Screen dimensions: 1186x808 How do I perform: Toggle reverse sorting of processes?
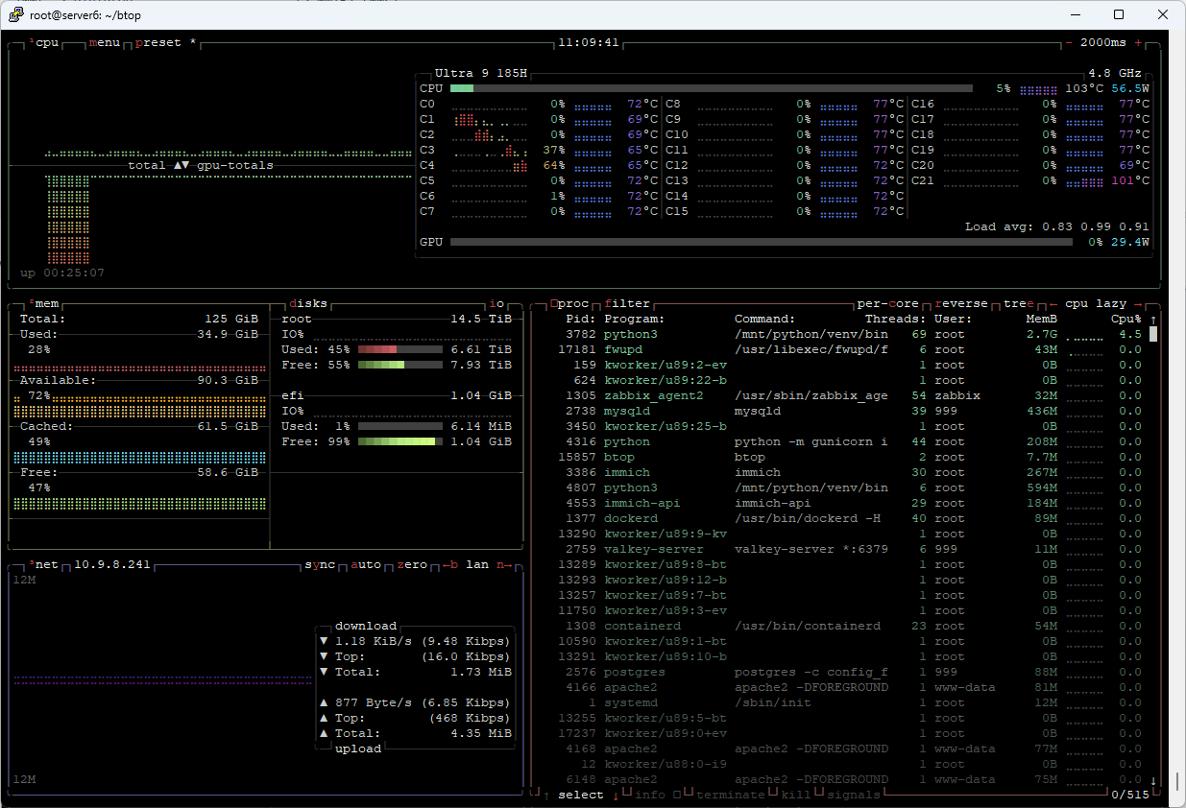pos(961,303)
